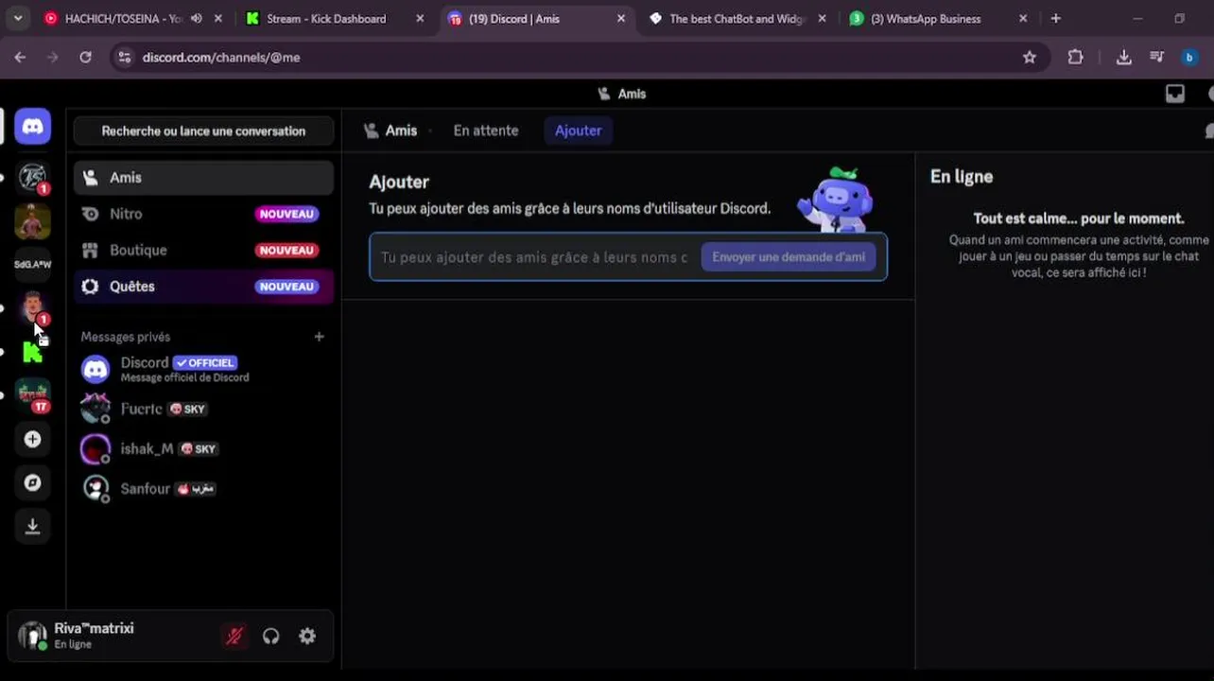The height and width of the screenshot is (681, 1214).
Task: Open browser downloads icon
Action: click(x=1123, y=57)
